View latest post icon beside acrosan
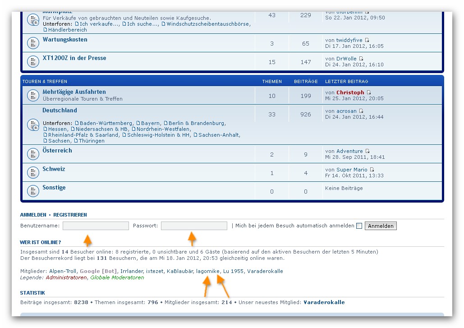 point(361,111)
